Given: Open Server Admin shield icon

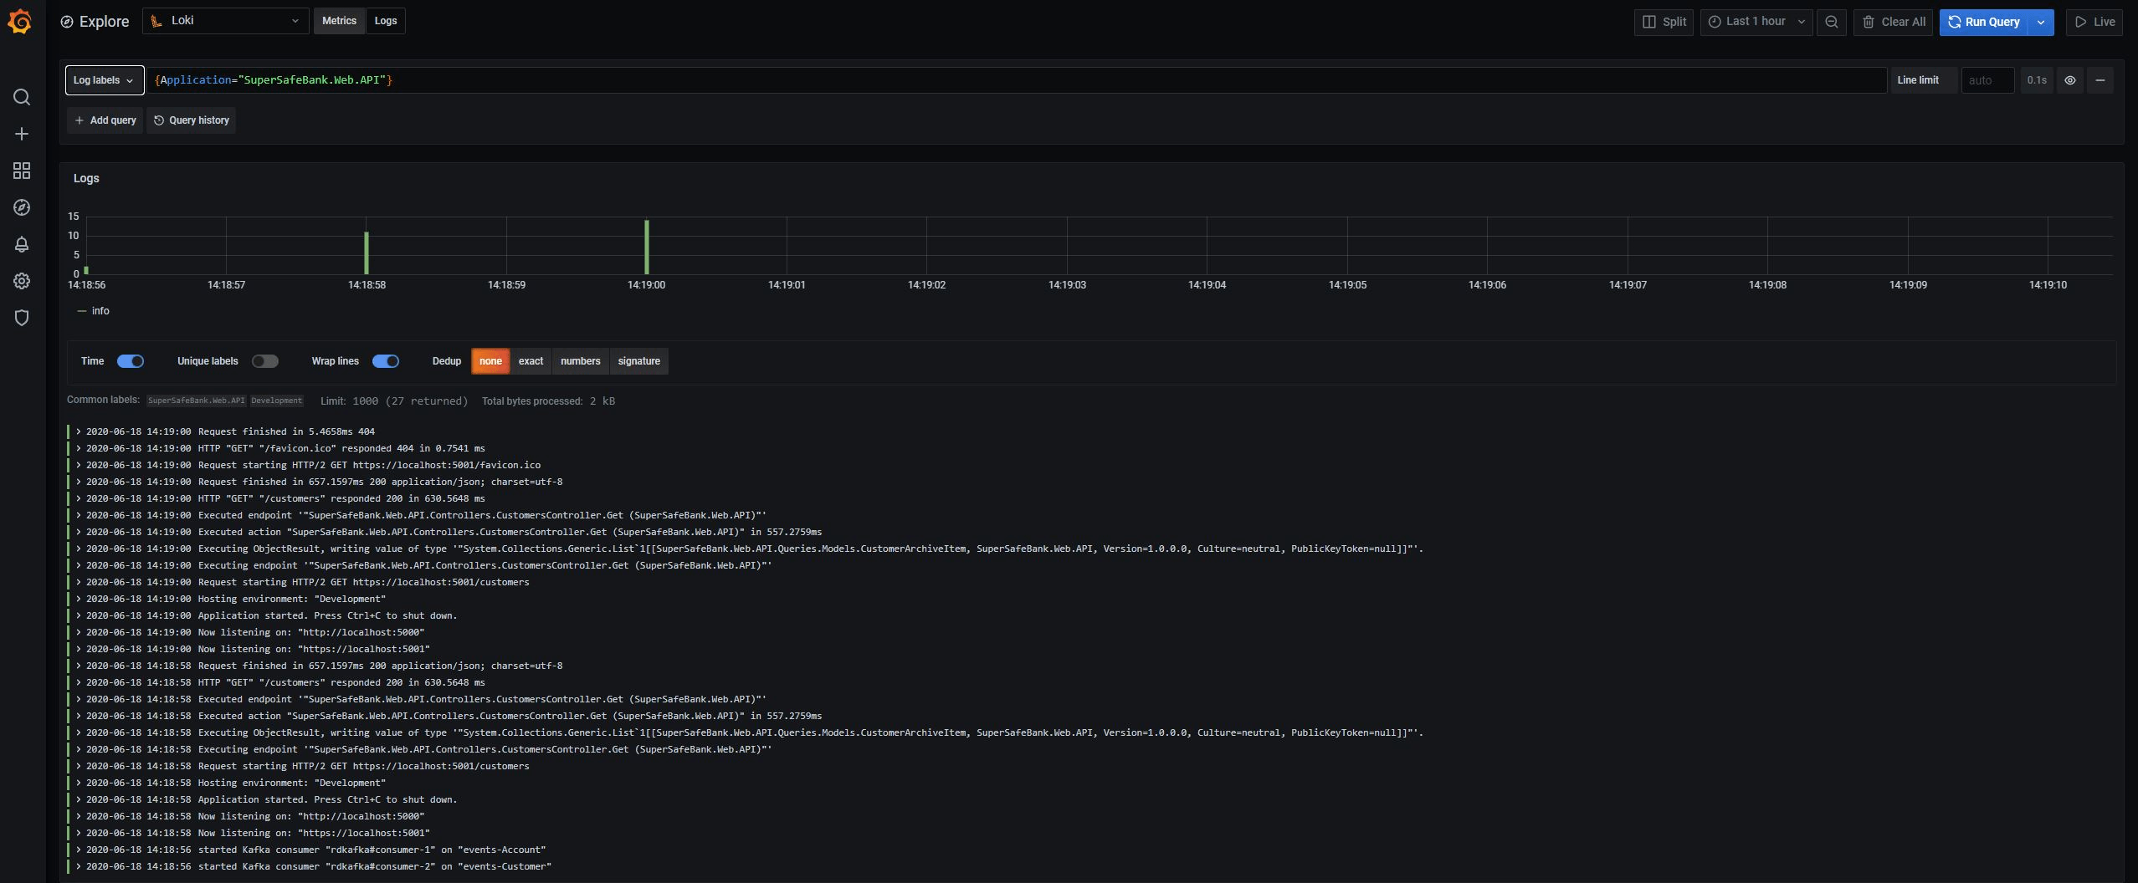Looking at the screenshot, I should pyautogui.click(x=22, y=318).
